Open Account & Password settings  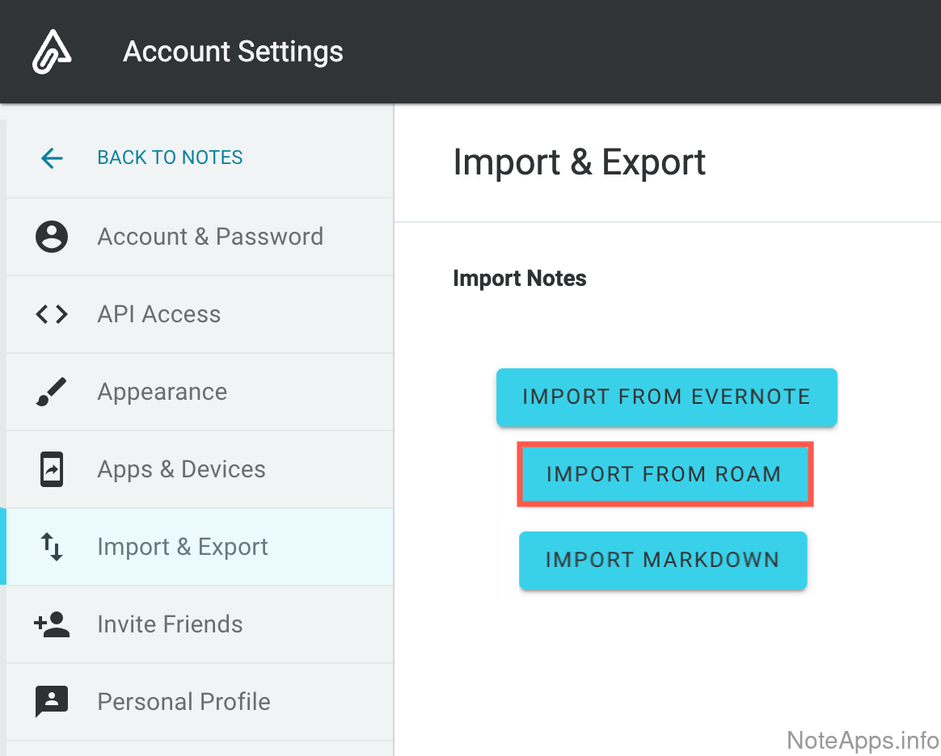(210, 237)
